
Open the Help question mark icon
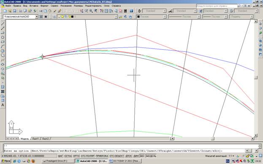click(131, 11)
